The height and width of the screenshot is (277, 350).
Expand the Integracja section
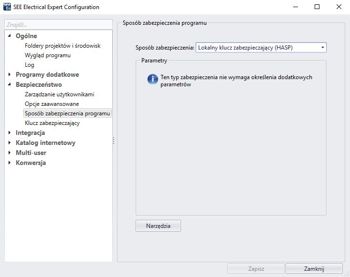tap(10, 133)
